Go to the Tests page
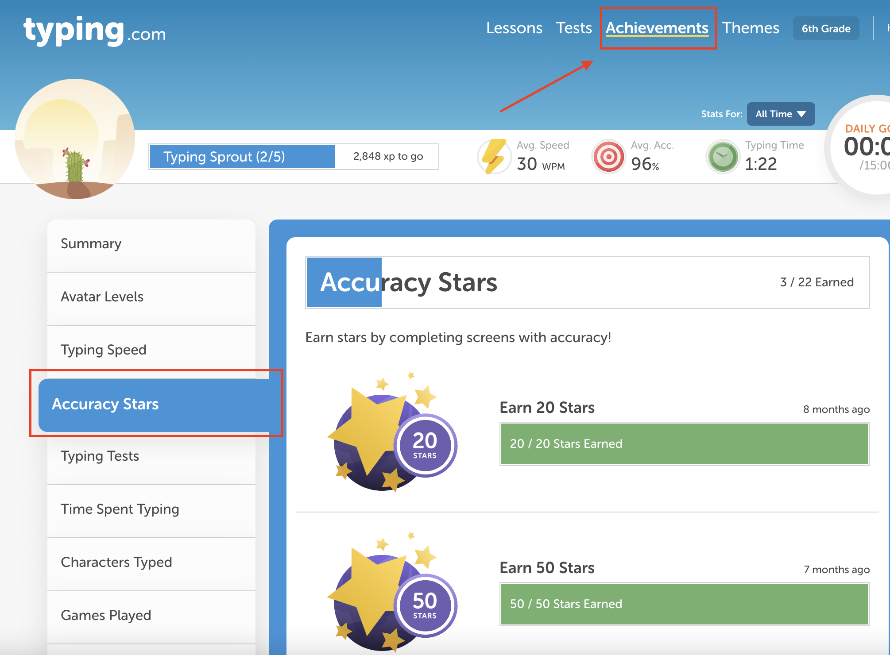 [x=574, y=28]
